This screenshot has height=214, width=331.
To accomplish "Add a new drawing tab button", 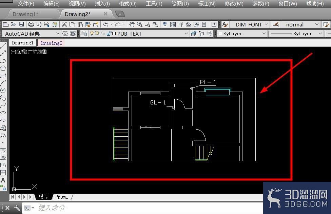I will click(x=120, y=14).
